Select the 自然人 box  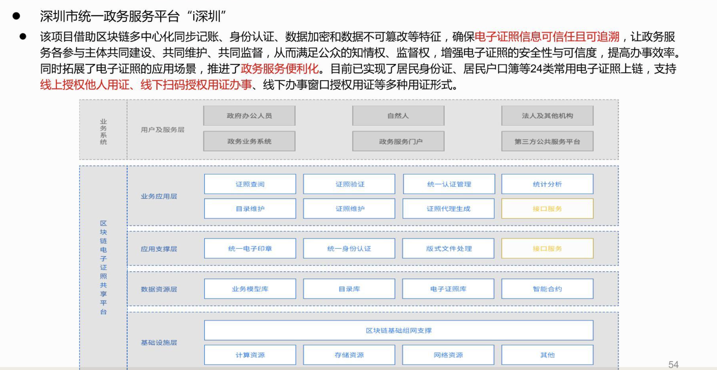tap(398, 116)
